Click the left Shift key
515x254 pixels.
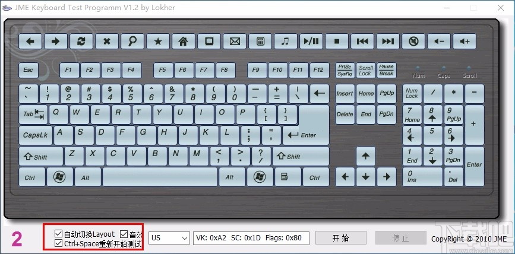(40, 156)
